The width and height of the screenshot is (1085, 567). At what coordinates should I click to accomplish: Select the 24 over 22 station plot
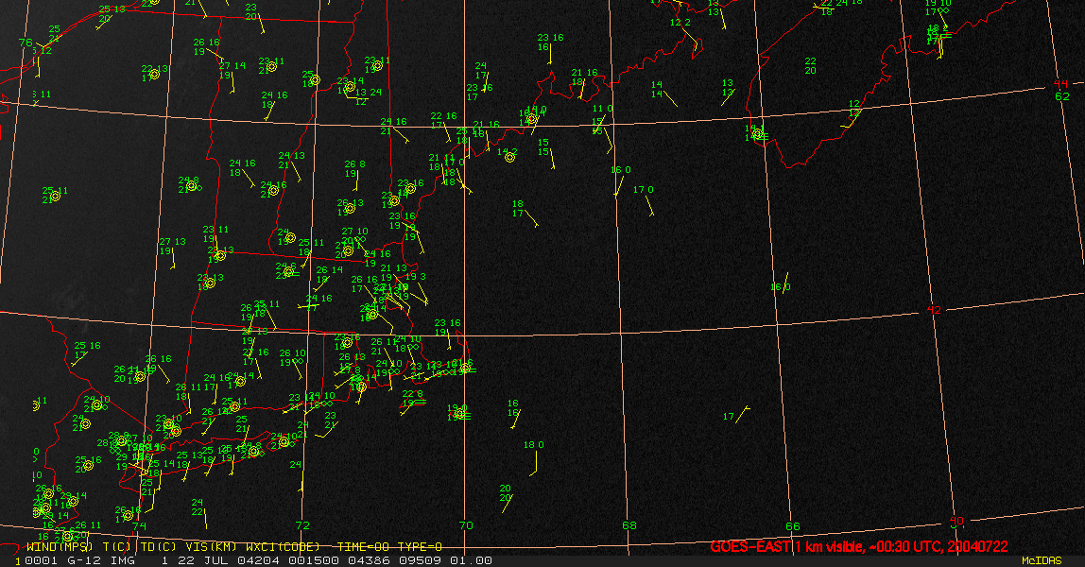pyautogui.click(x=199, y=513)
